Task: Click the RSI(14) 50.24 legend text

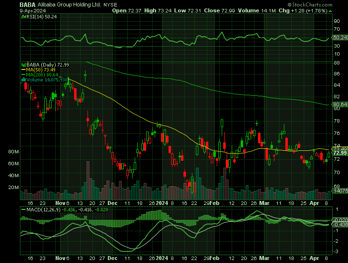Action: 41,17
